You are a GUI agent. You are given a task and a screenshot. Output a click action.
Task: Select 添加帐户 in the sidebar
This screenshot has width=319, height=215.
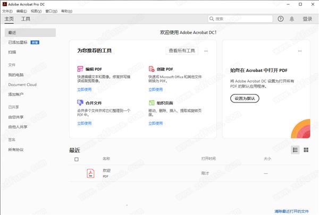click(x=16, y=94)
